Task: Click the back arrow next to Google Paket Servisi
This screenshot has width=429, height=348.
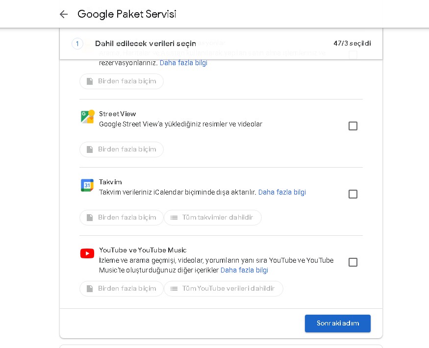Action: click(64, 14)
